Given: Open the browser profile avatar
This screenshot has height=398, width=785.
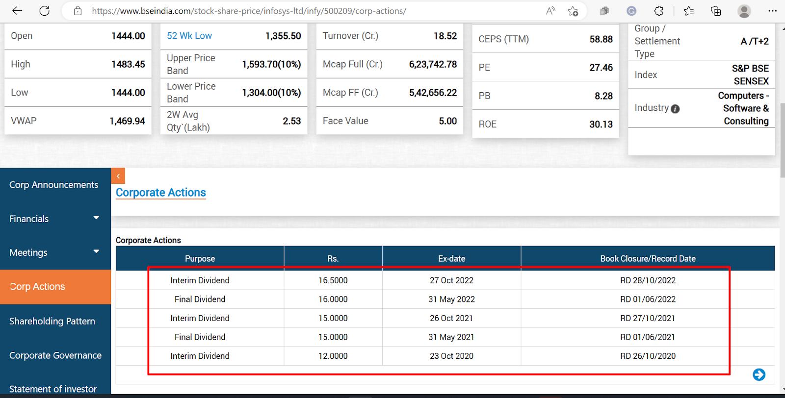Looking at the screenshot, I should pyautogui.click(x=744, y=11).
